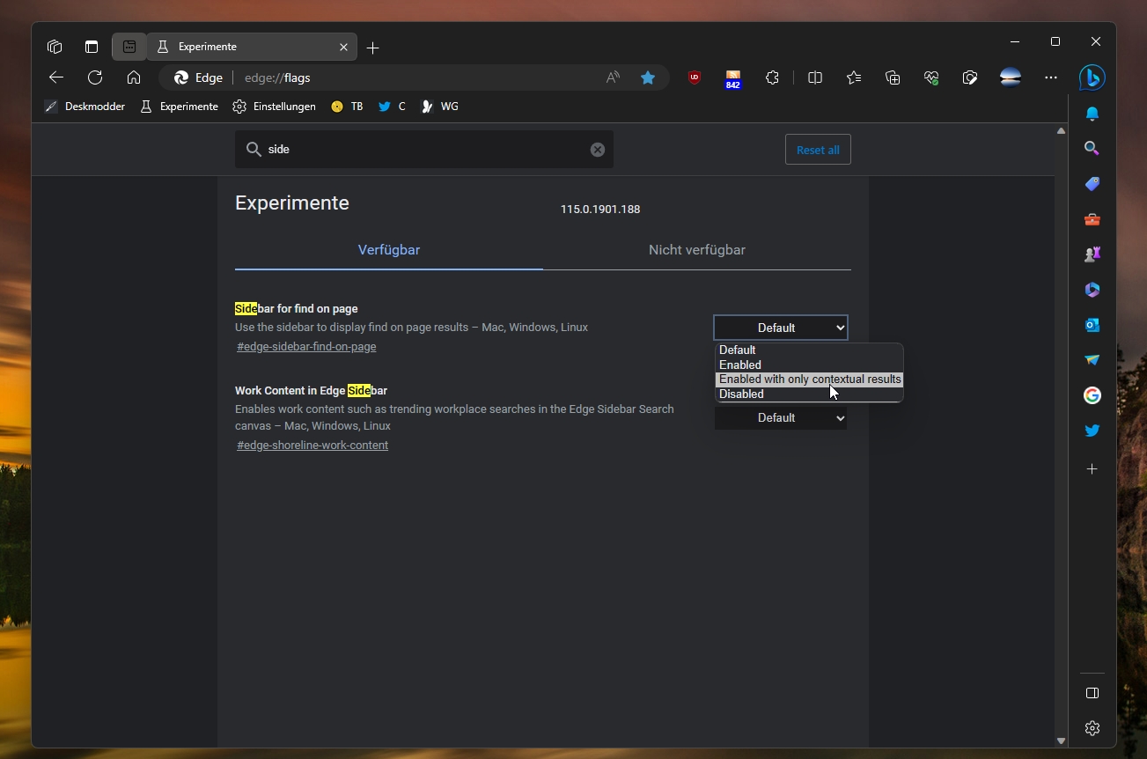
Task: Click the Reset all button
Action: [x=818, y=150]
